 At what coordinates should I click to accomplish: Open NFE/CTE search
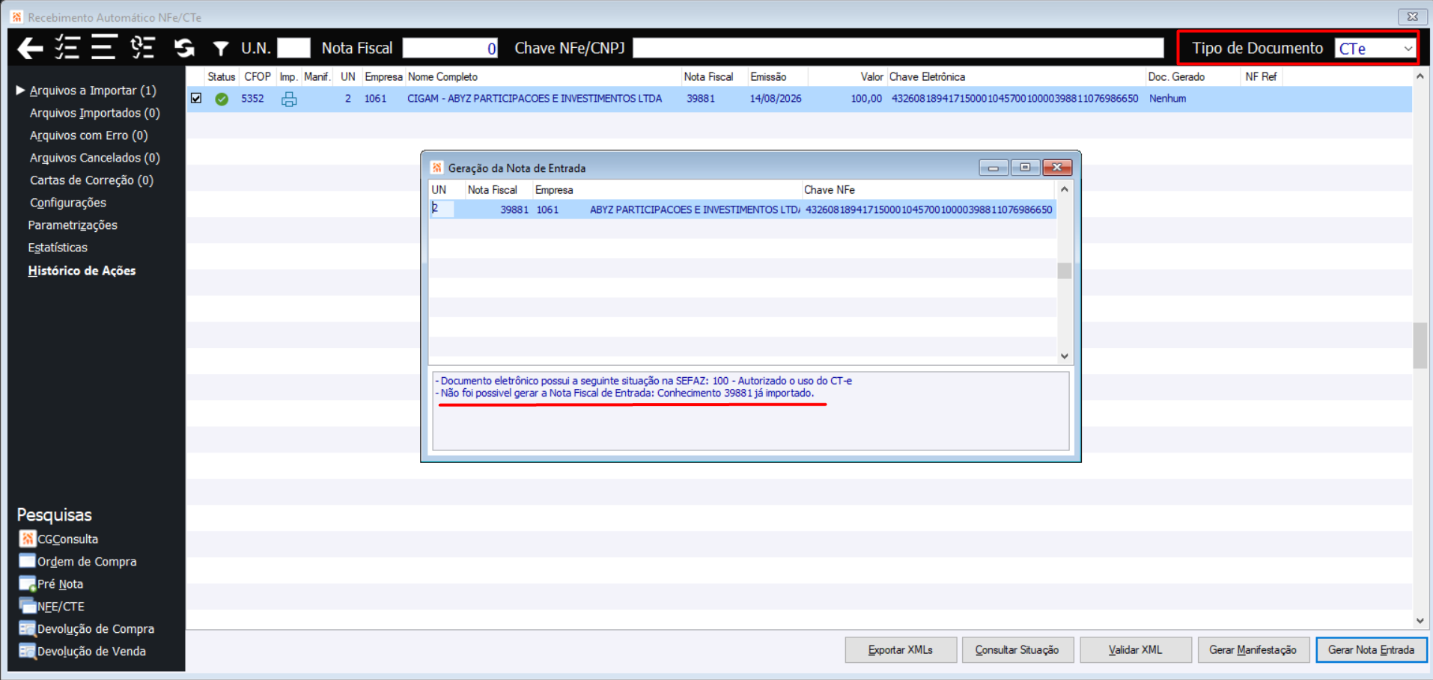(52, 607)
